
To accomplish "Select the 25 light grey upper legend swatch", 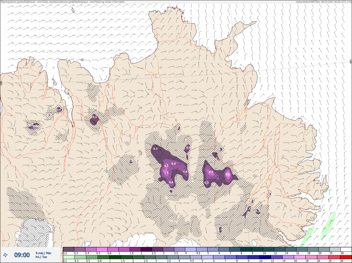I will [x=335, y=249].
